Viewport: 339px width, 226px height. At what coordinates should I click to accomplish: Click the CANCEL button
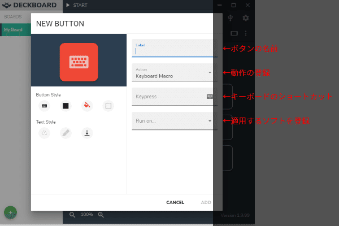click(175, 202)
